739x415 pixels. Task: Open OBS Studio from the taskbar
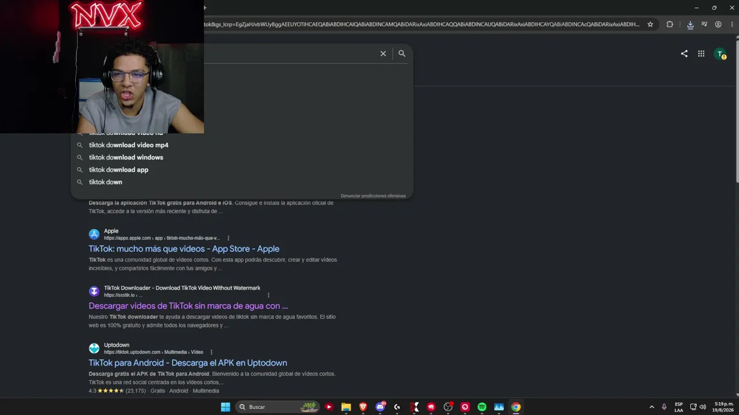point(448,407)
